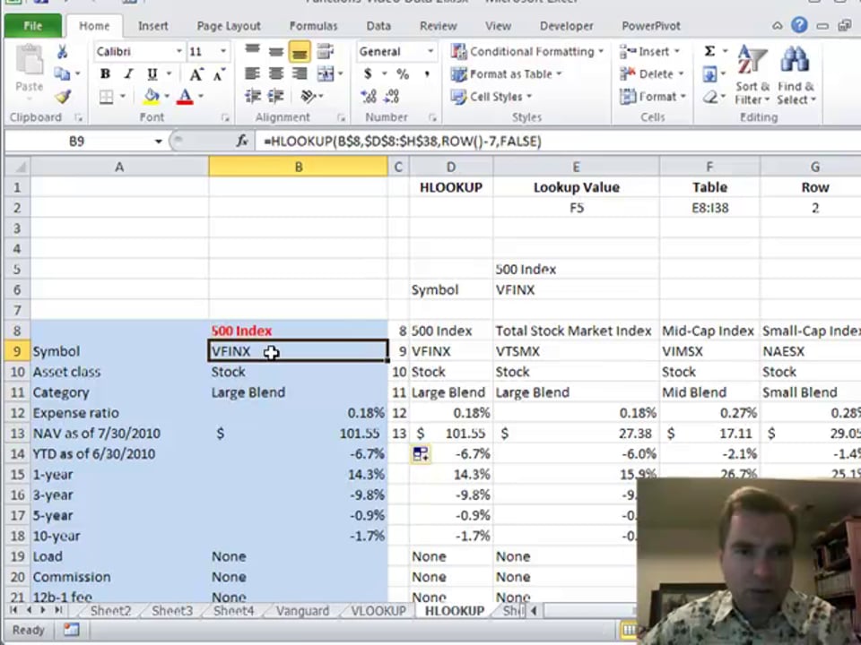This screenshot has height=645, width=861.
Task: Switch to the Page Layout tab
Action: click(229, 26)
